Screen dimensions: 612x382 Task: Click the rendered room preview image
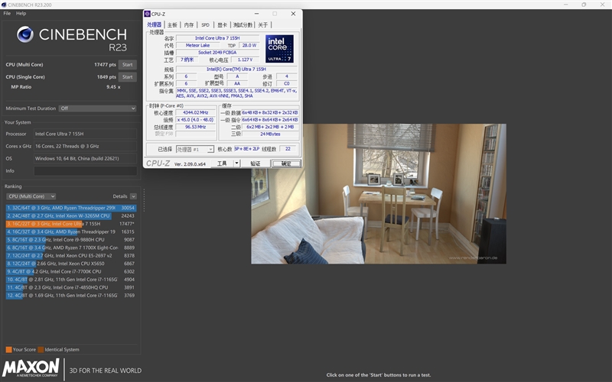379,194
